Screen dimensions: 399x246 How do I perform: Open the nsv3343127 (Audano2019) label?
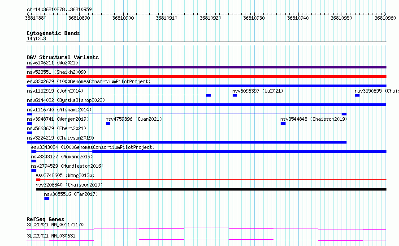tap(62, 157)
